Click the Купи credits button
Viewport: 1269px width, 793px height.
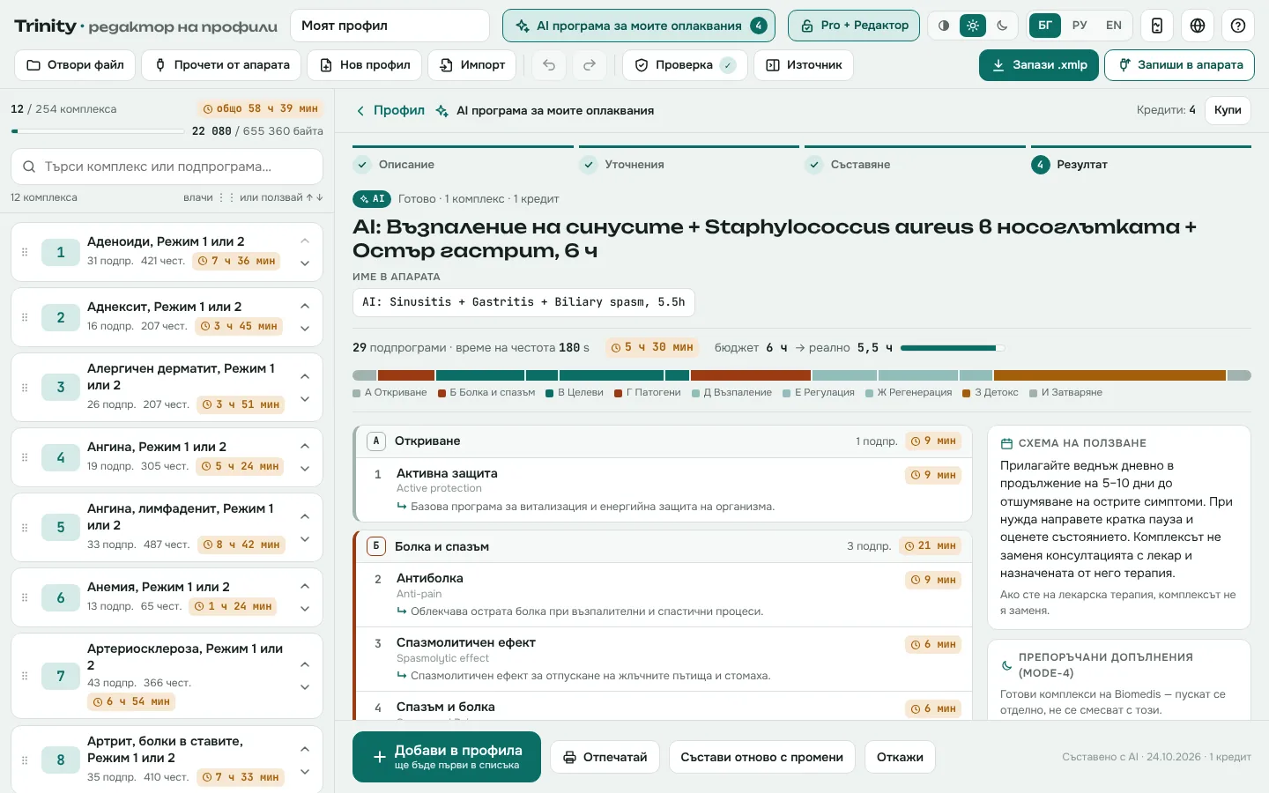coord(1228,110)
